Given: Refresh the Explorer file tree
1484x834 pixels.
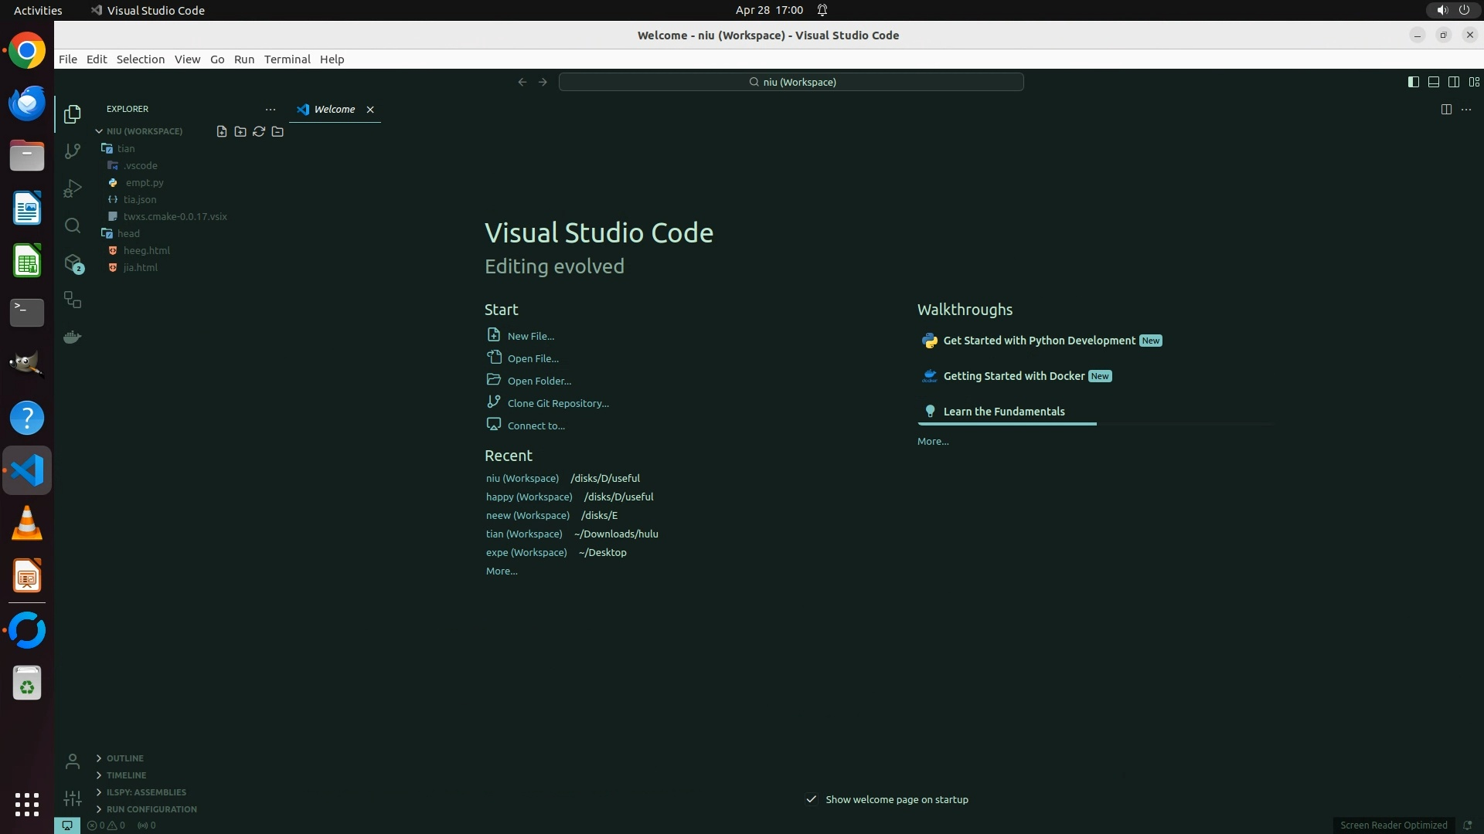Looking at the screenshot, I should (x=259, y=131).
